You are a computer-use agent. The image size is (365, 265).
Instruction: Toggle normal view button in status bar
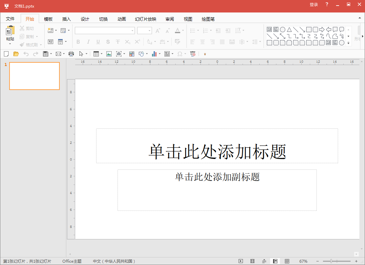pyautogui.click(x=275, y=261)
